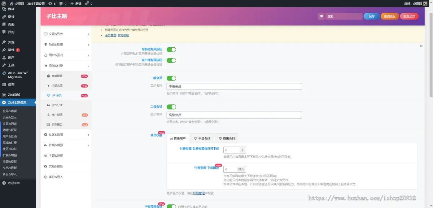Expand the 文章&列表 settings section

[x=66, y=34]
